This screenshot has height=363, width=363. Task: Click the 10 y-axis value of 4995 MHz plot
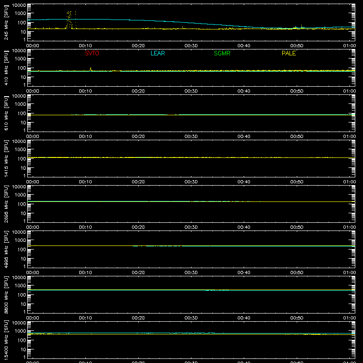click(x=24, y=259)
